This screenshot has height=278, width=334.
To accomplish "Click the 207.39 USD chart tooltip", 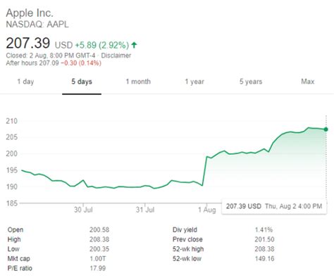I will point(274,206).
